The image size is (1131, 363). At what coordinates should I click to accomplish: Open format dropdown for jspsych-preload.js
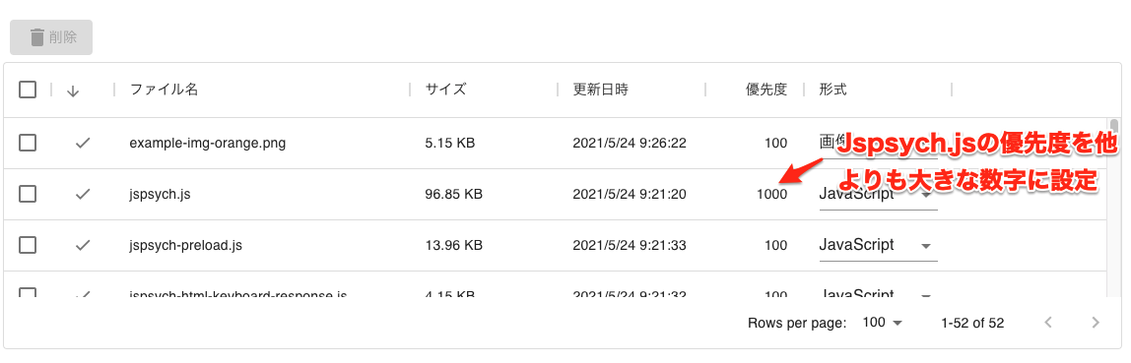pyautogui.click(x=878, y=246)
